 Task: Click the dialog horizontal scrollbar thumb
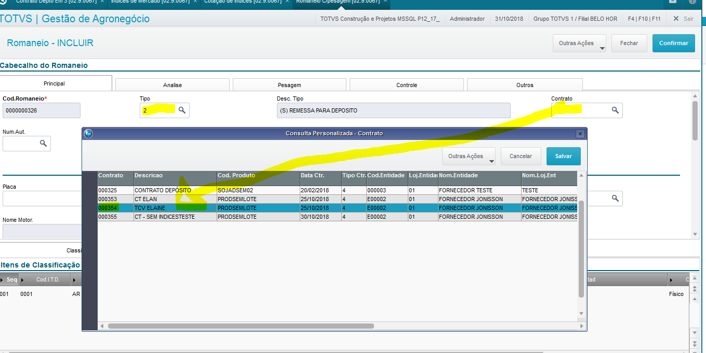tap(241, 326)
